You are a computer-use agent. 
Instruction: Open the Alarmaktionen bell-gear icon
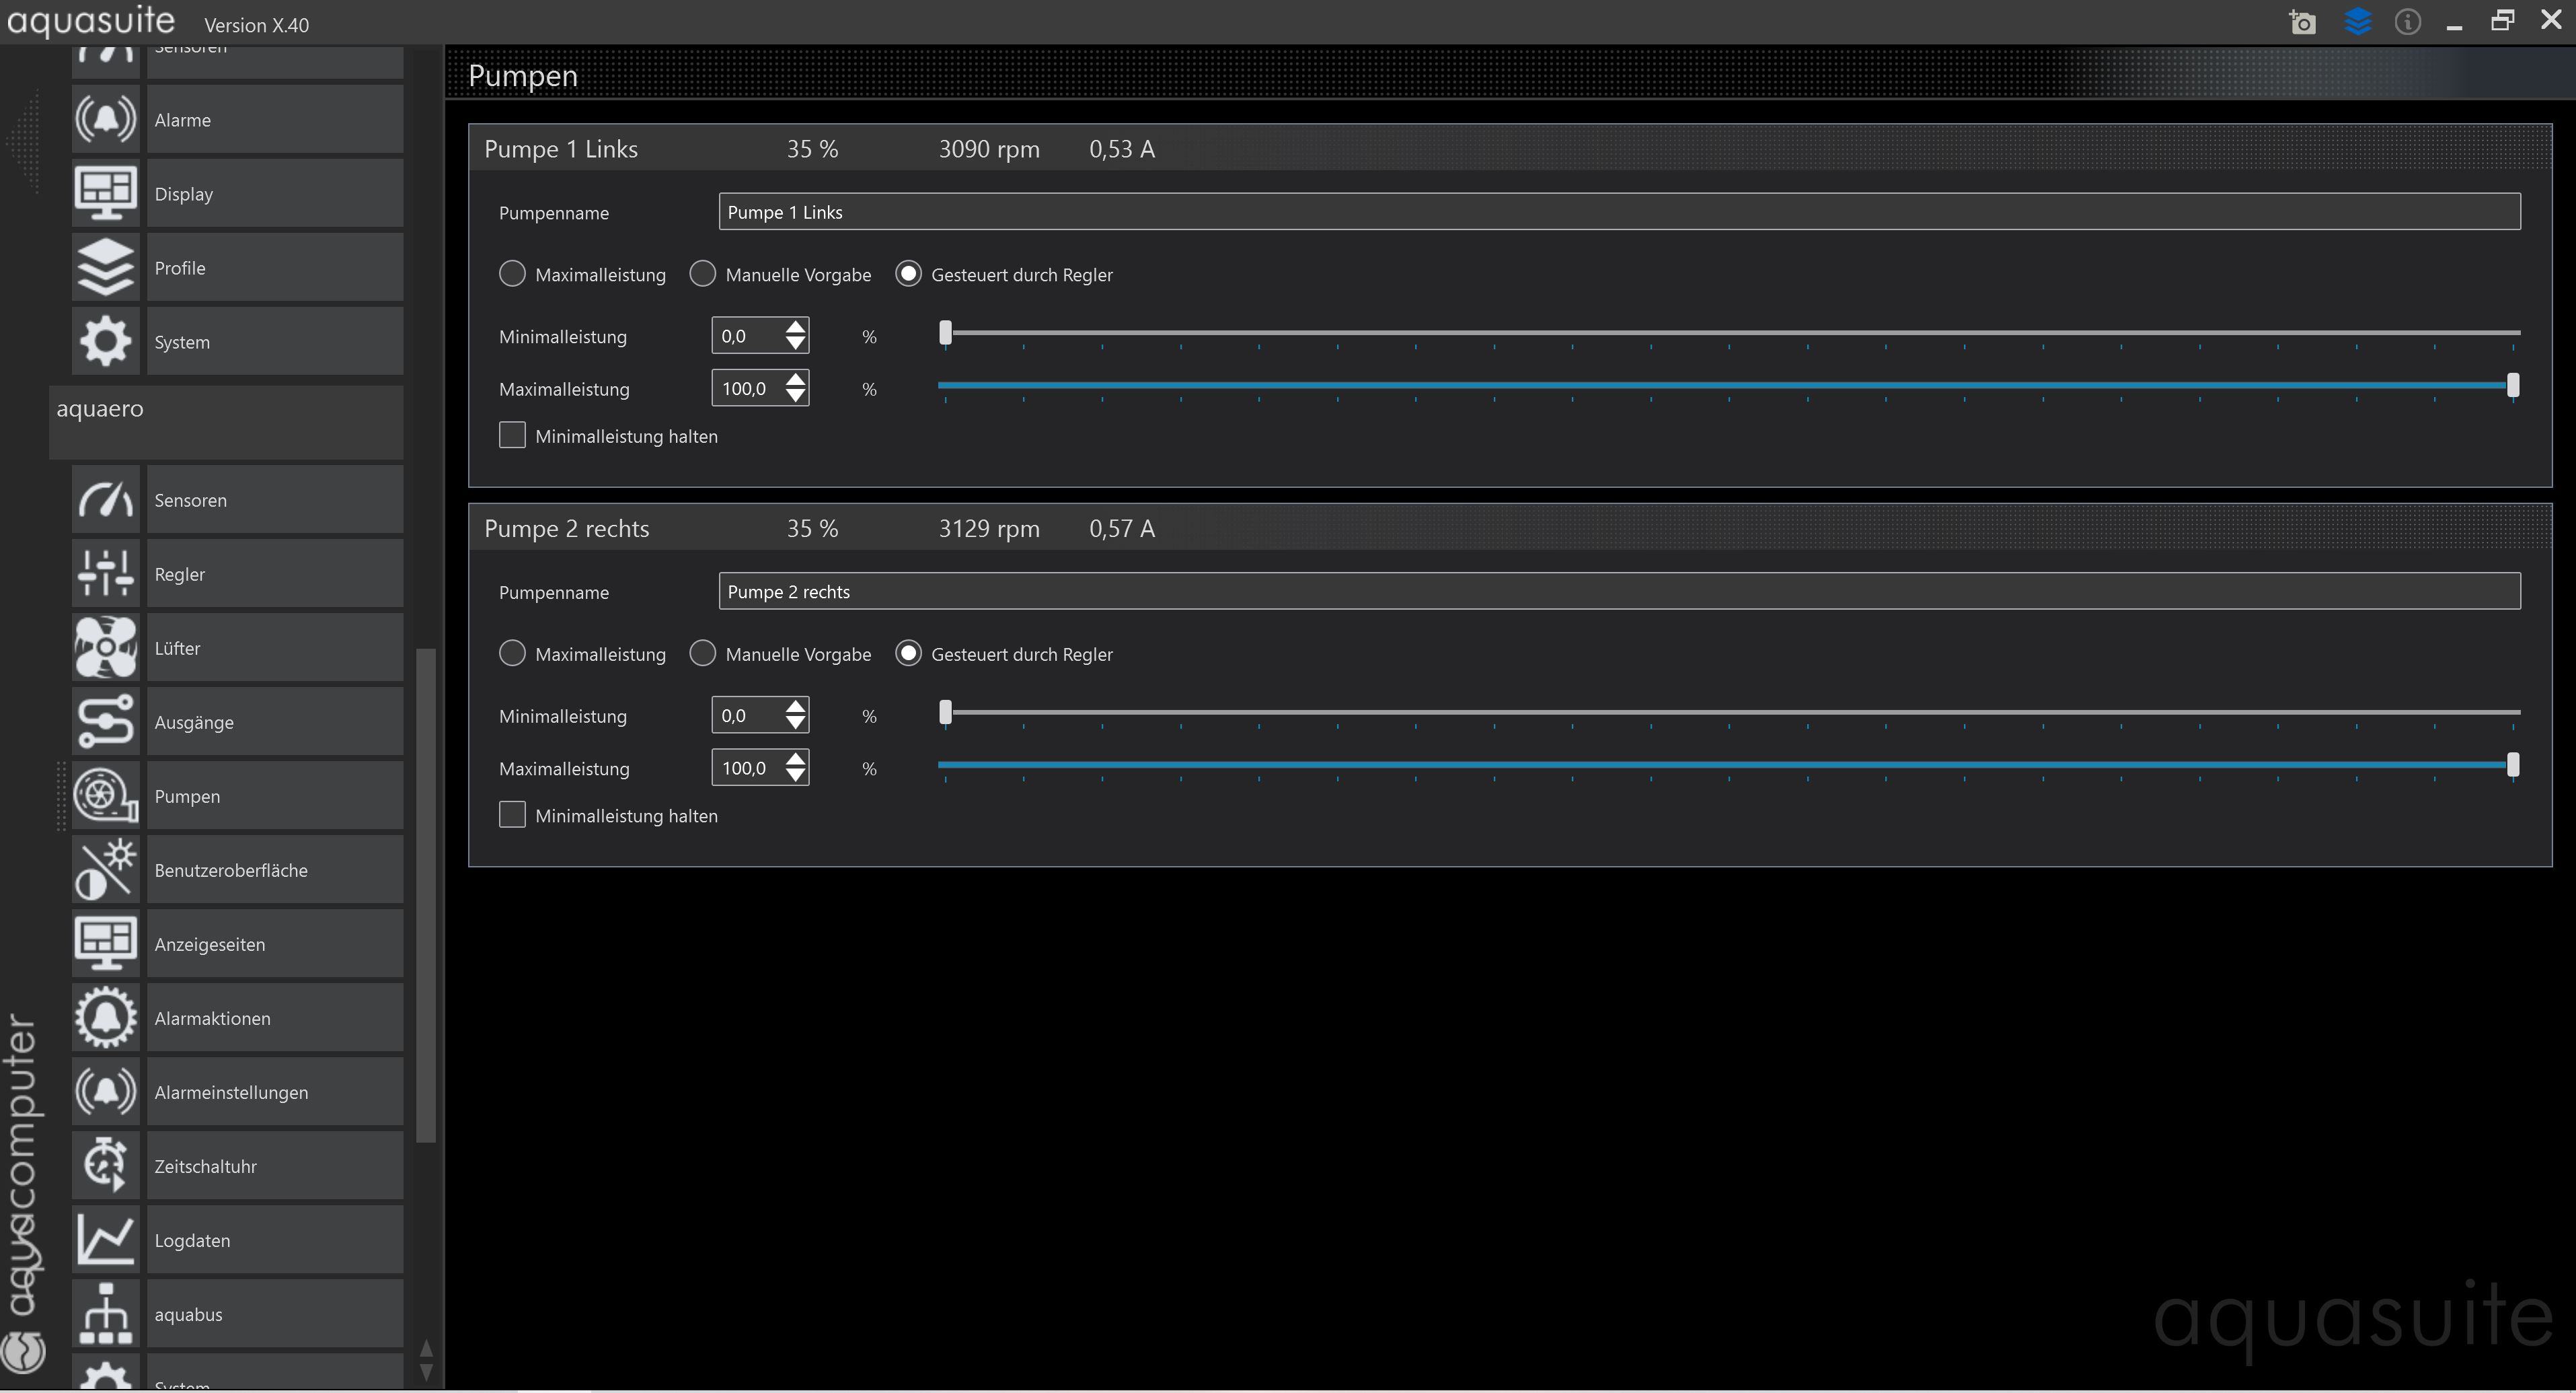pos(105,1017)
